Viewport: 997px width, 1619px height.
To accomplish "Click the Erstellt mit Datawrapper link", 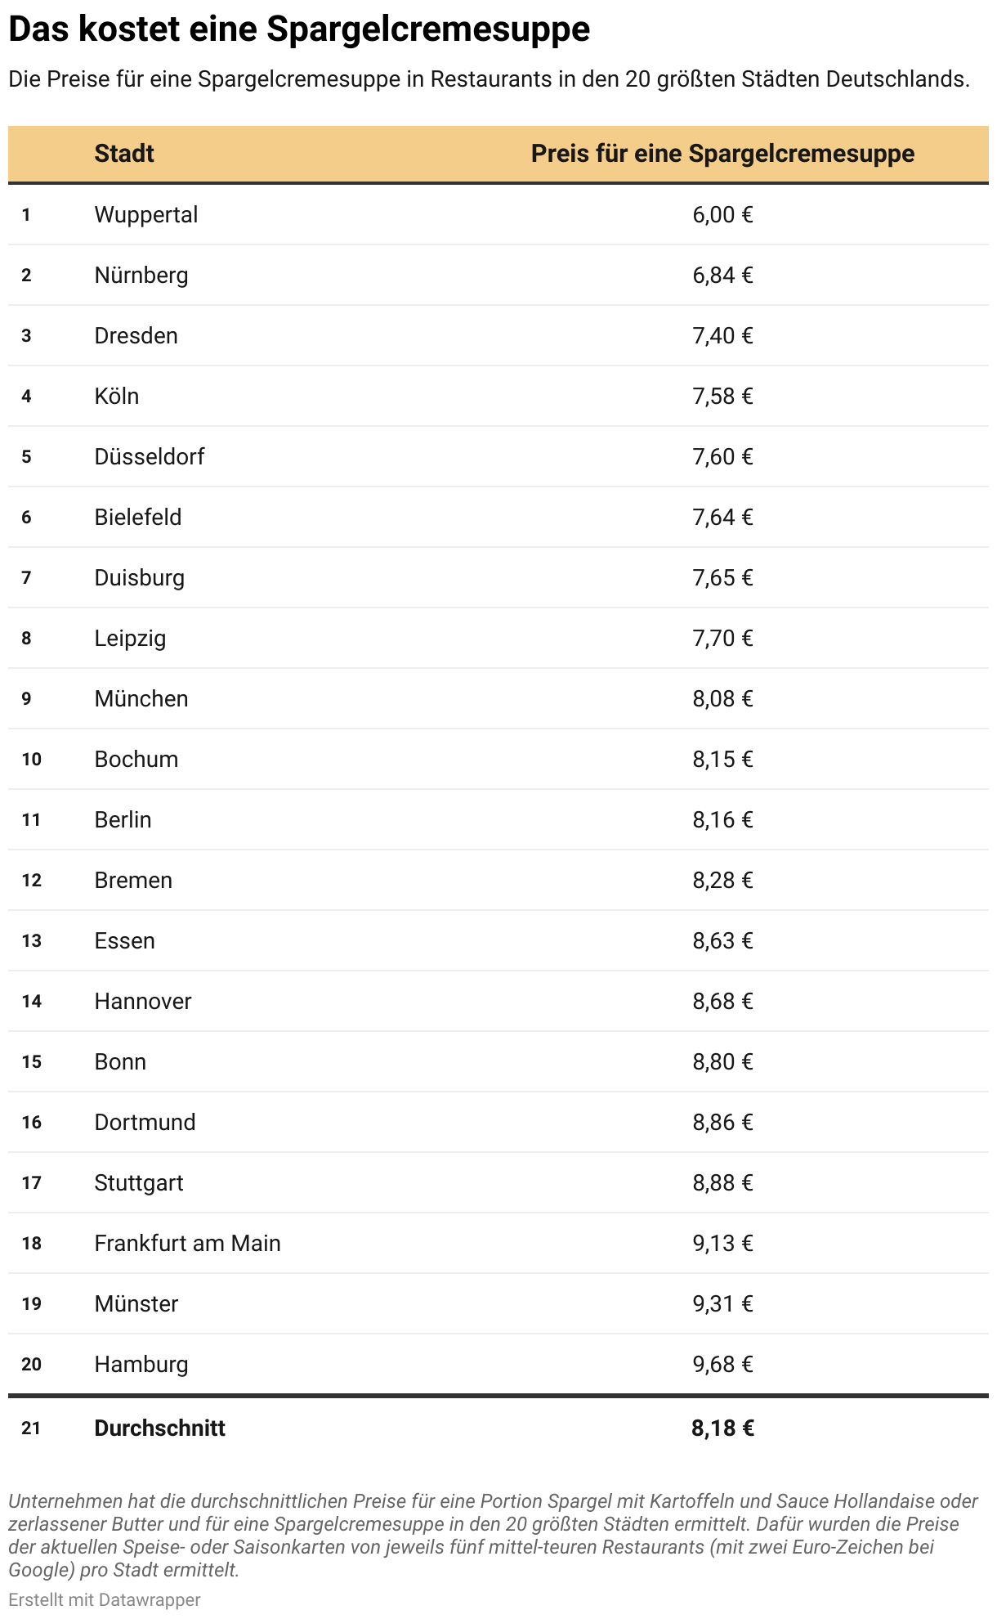I will (x=104, y=1599).
